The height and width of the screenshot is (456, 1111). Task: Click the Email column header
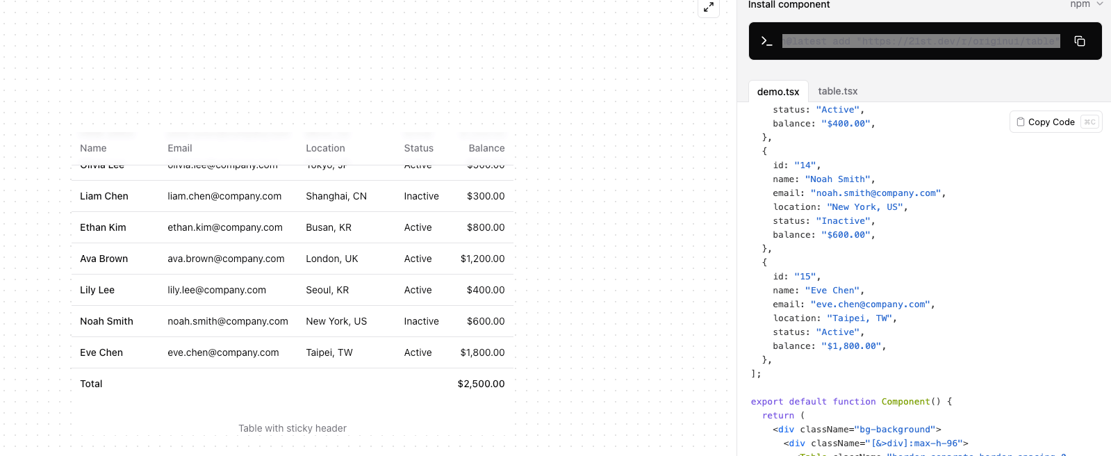(180, 148)
